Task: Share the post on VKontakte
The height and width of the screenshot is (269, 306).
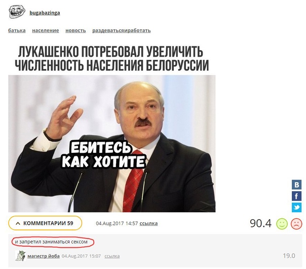Action: click(x=297, y=185)
